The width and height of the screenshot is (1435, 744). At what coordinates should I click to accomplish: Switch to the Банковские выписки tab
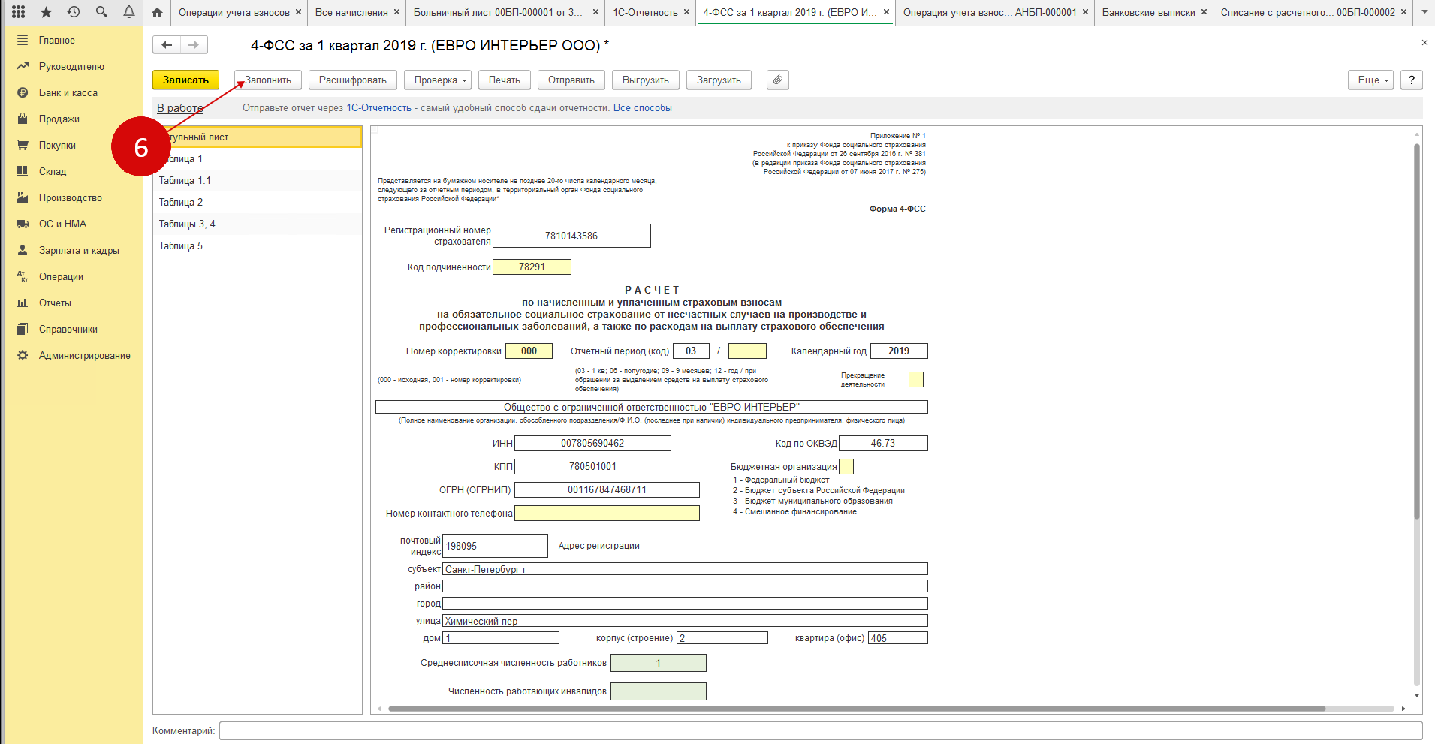tap(1148, 12)
